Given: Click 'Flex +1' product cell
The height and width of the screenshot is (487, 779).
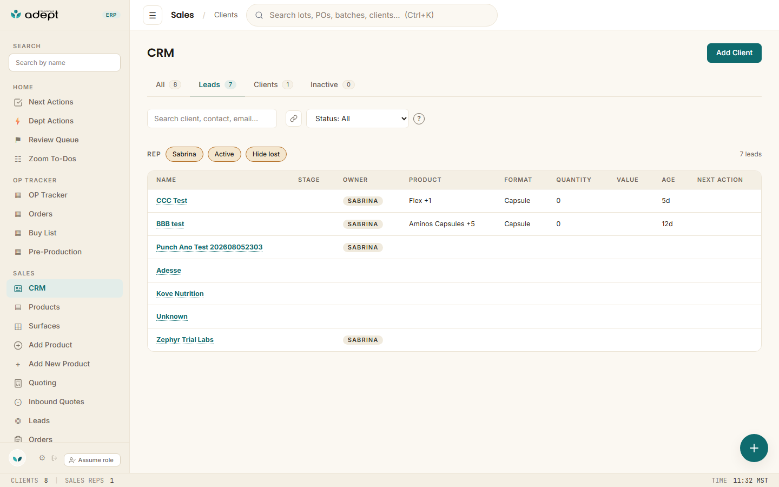Looking at the screenshot, I should coord(420,201).
